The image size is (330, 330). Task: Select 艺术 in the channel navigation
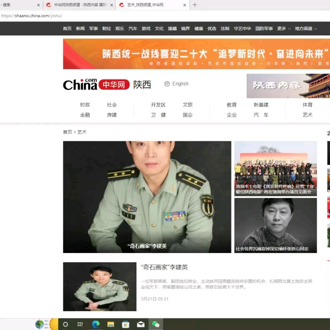point(307,115)
